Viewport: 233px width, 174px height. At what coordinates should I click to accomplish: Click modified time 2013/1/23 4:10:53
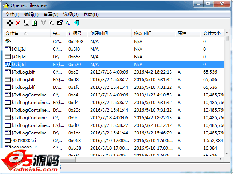click(x=153, y=95)
